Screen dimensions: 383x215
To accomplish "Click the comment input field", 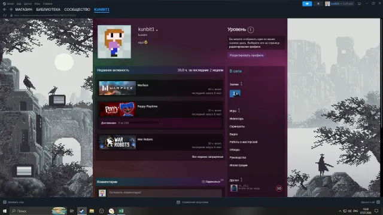I will 165,192.
